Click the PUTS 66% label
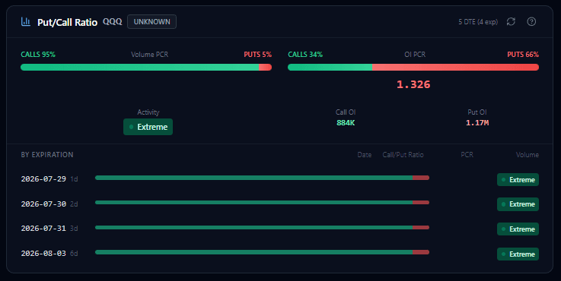 pos(523,54)
